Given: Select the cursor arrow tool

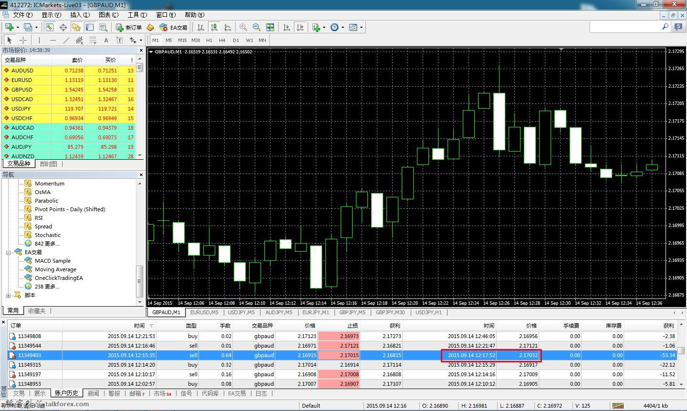Looking at the screenshot, I should click(x=9, y=40).
